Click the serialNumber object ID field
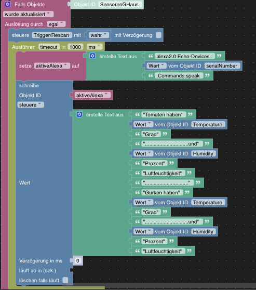The height and width of the screenshot is (290, 256). click(x=222, y=66)
